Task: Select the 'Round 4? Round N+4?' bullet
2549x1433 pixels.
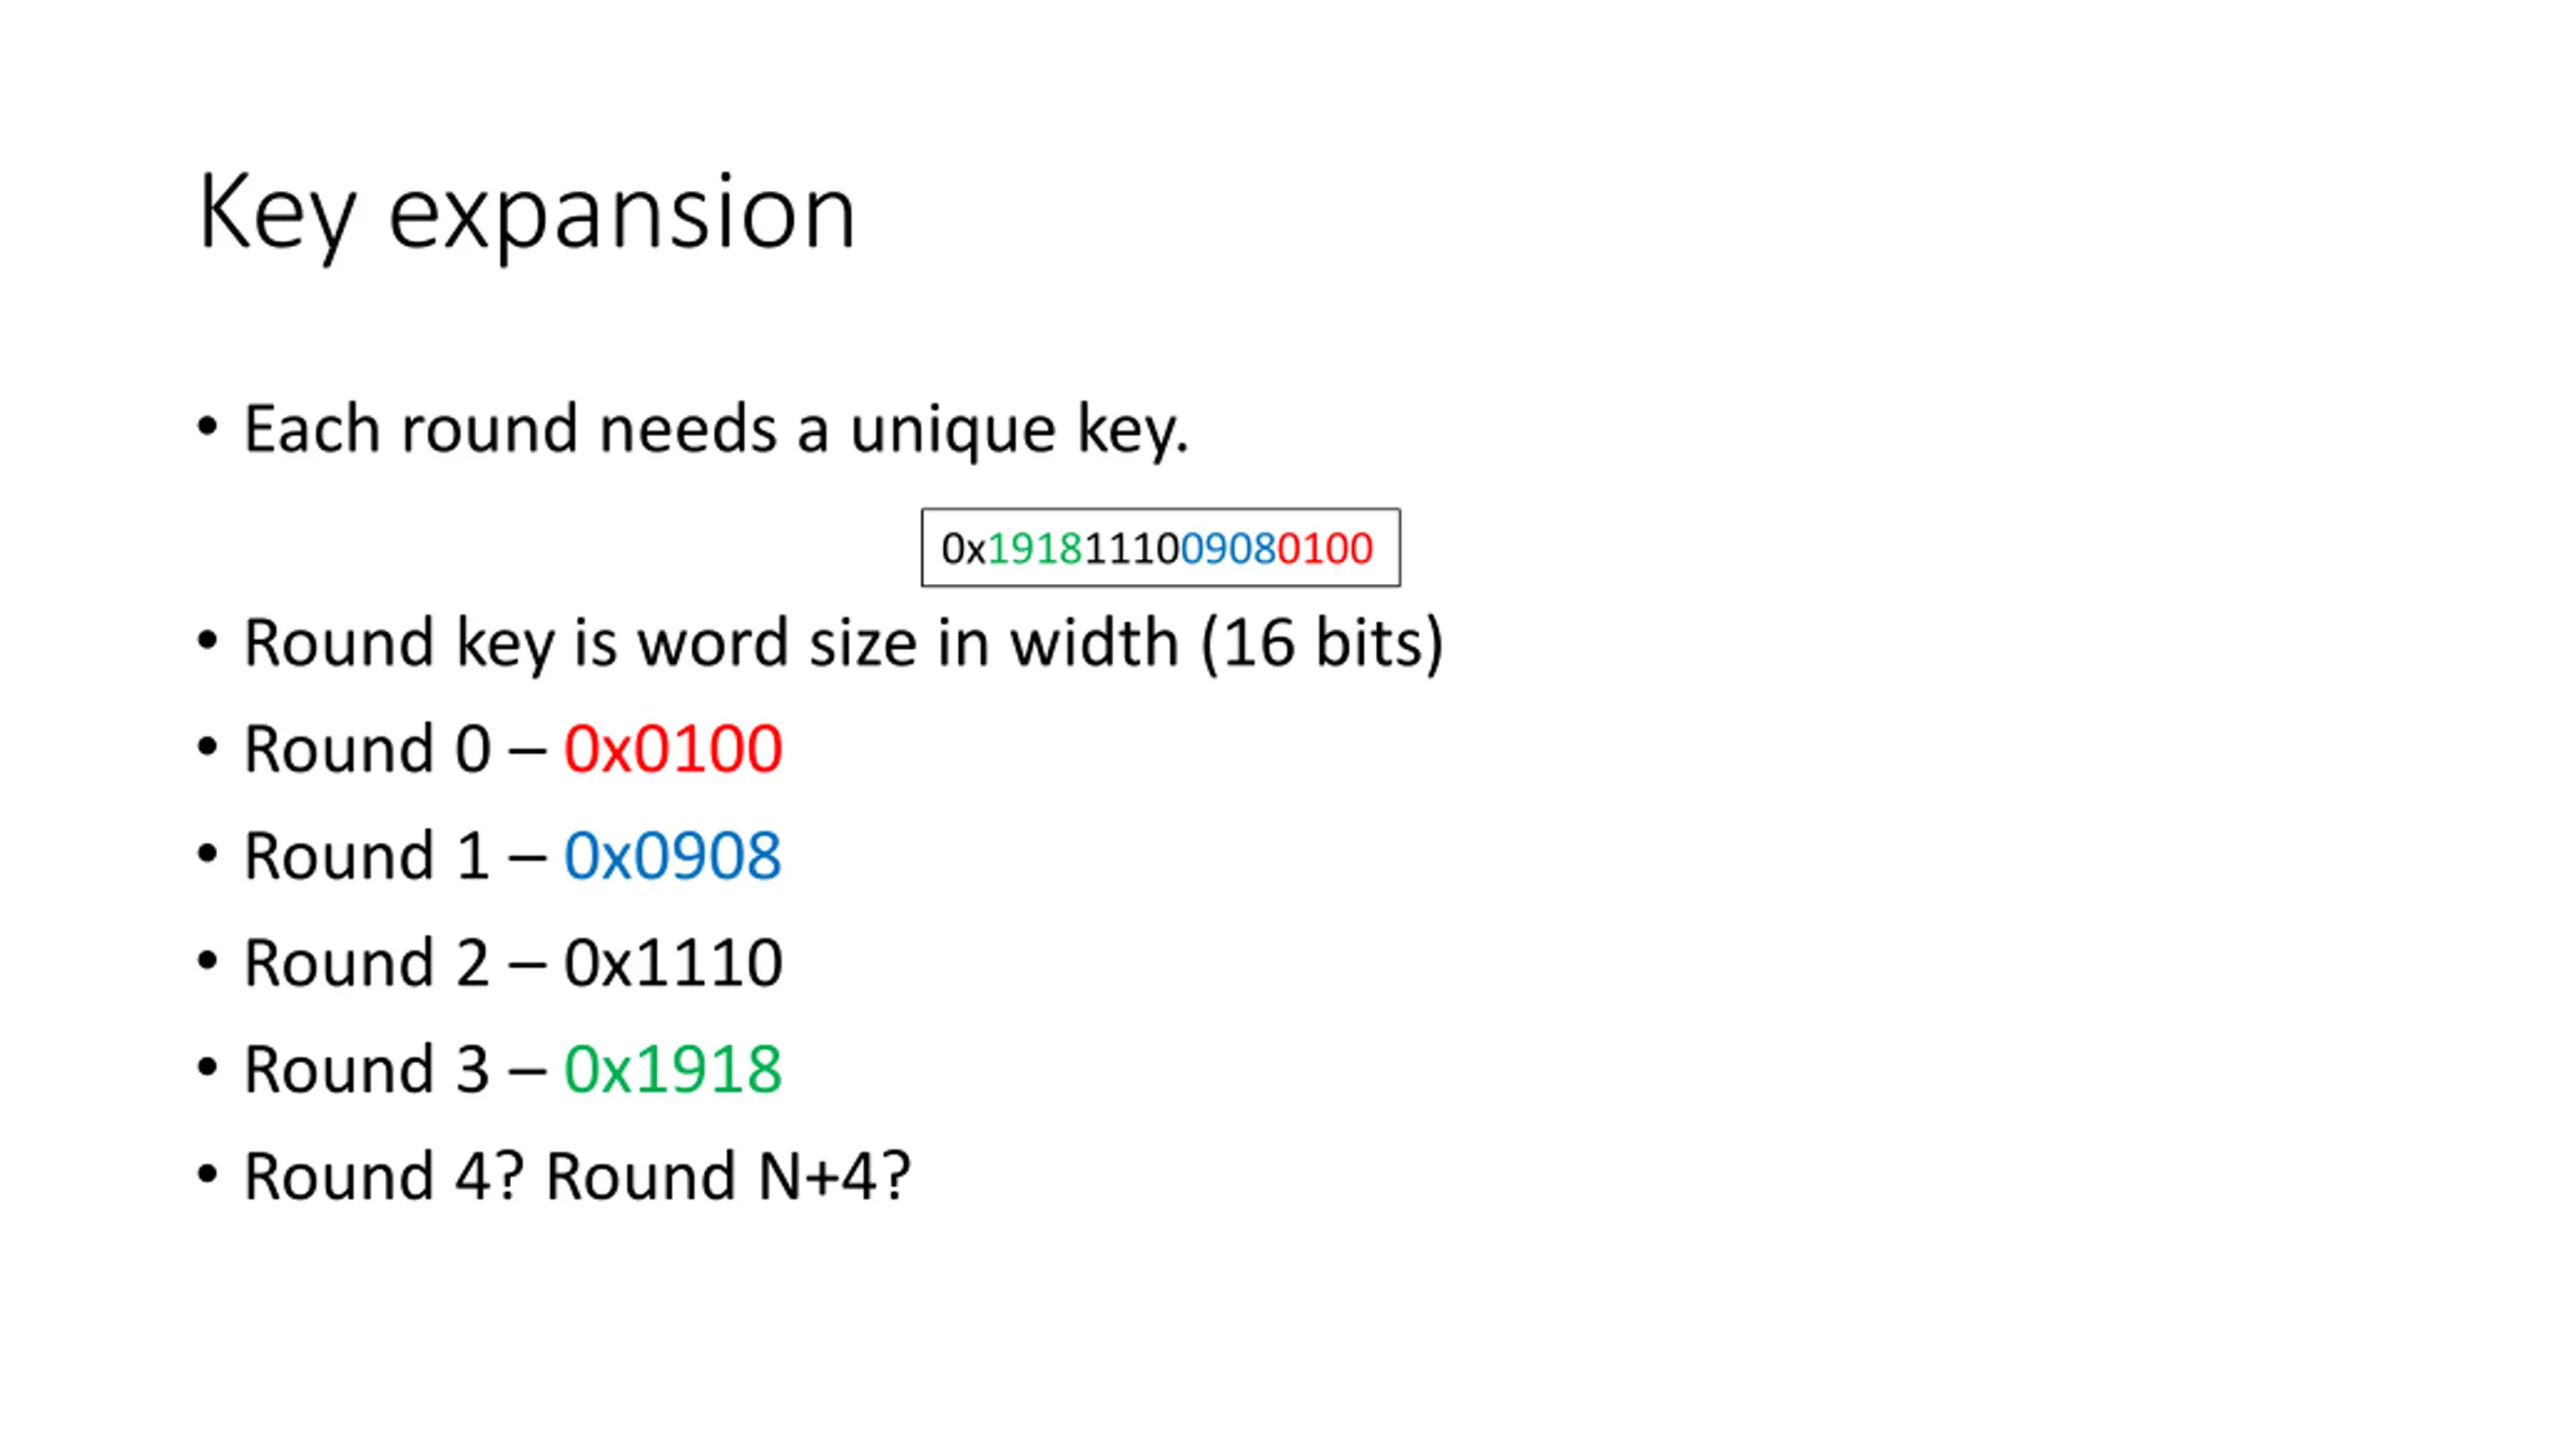Action: click(578, 1176)
